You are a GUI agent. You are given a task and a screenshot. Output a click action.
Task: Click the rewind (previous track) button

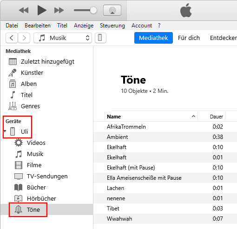[x=24, y=10]
